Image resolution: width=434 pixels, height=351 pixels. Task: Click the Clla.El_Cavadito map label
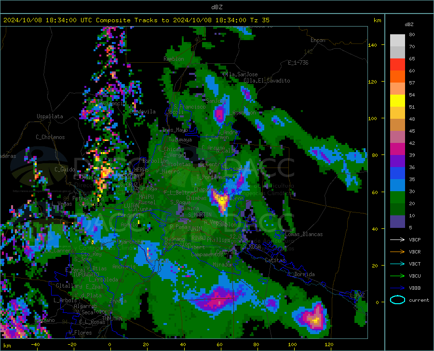(x=267, y=81)
